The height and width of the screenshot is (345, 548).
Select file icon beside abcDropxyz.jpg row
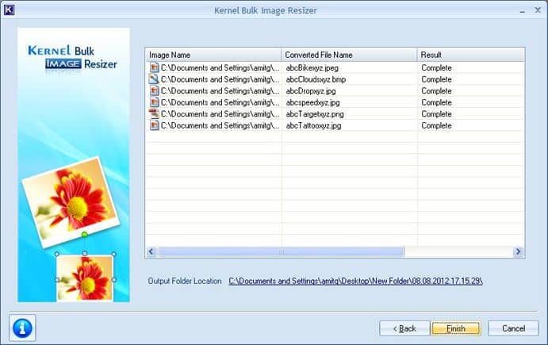click(x=154, y=90)
